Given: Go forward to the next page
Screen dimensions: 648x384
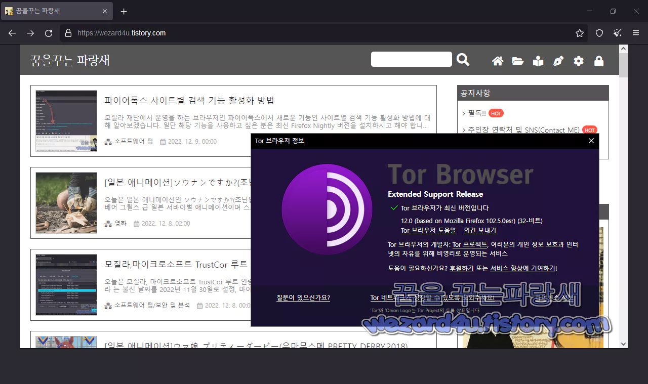Looking at the screenshot, I should pos(30,33).
